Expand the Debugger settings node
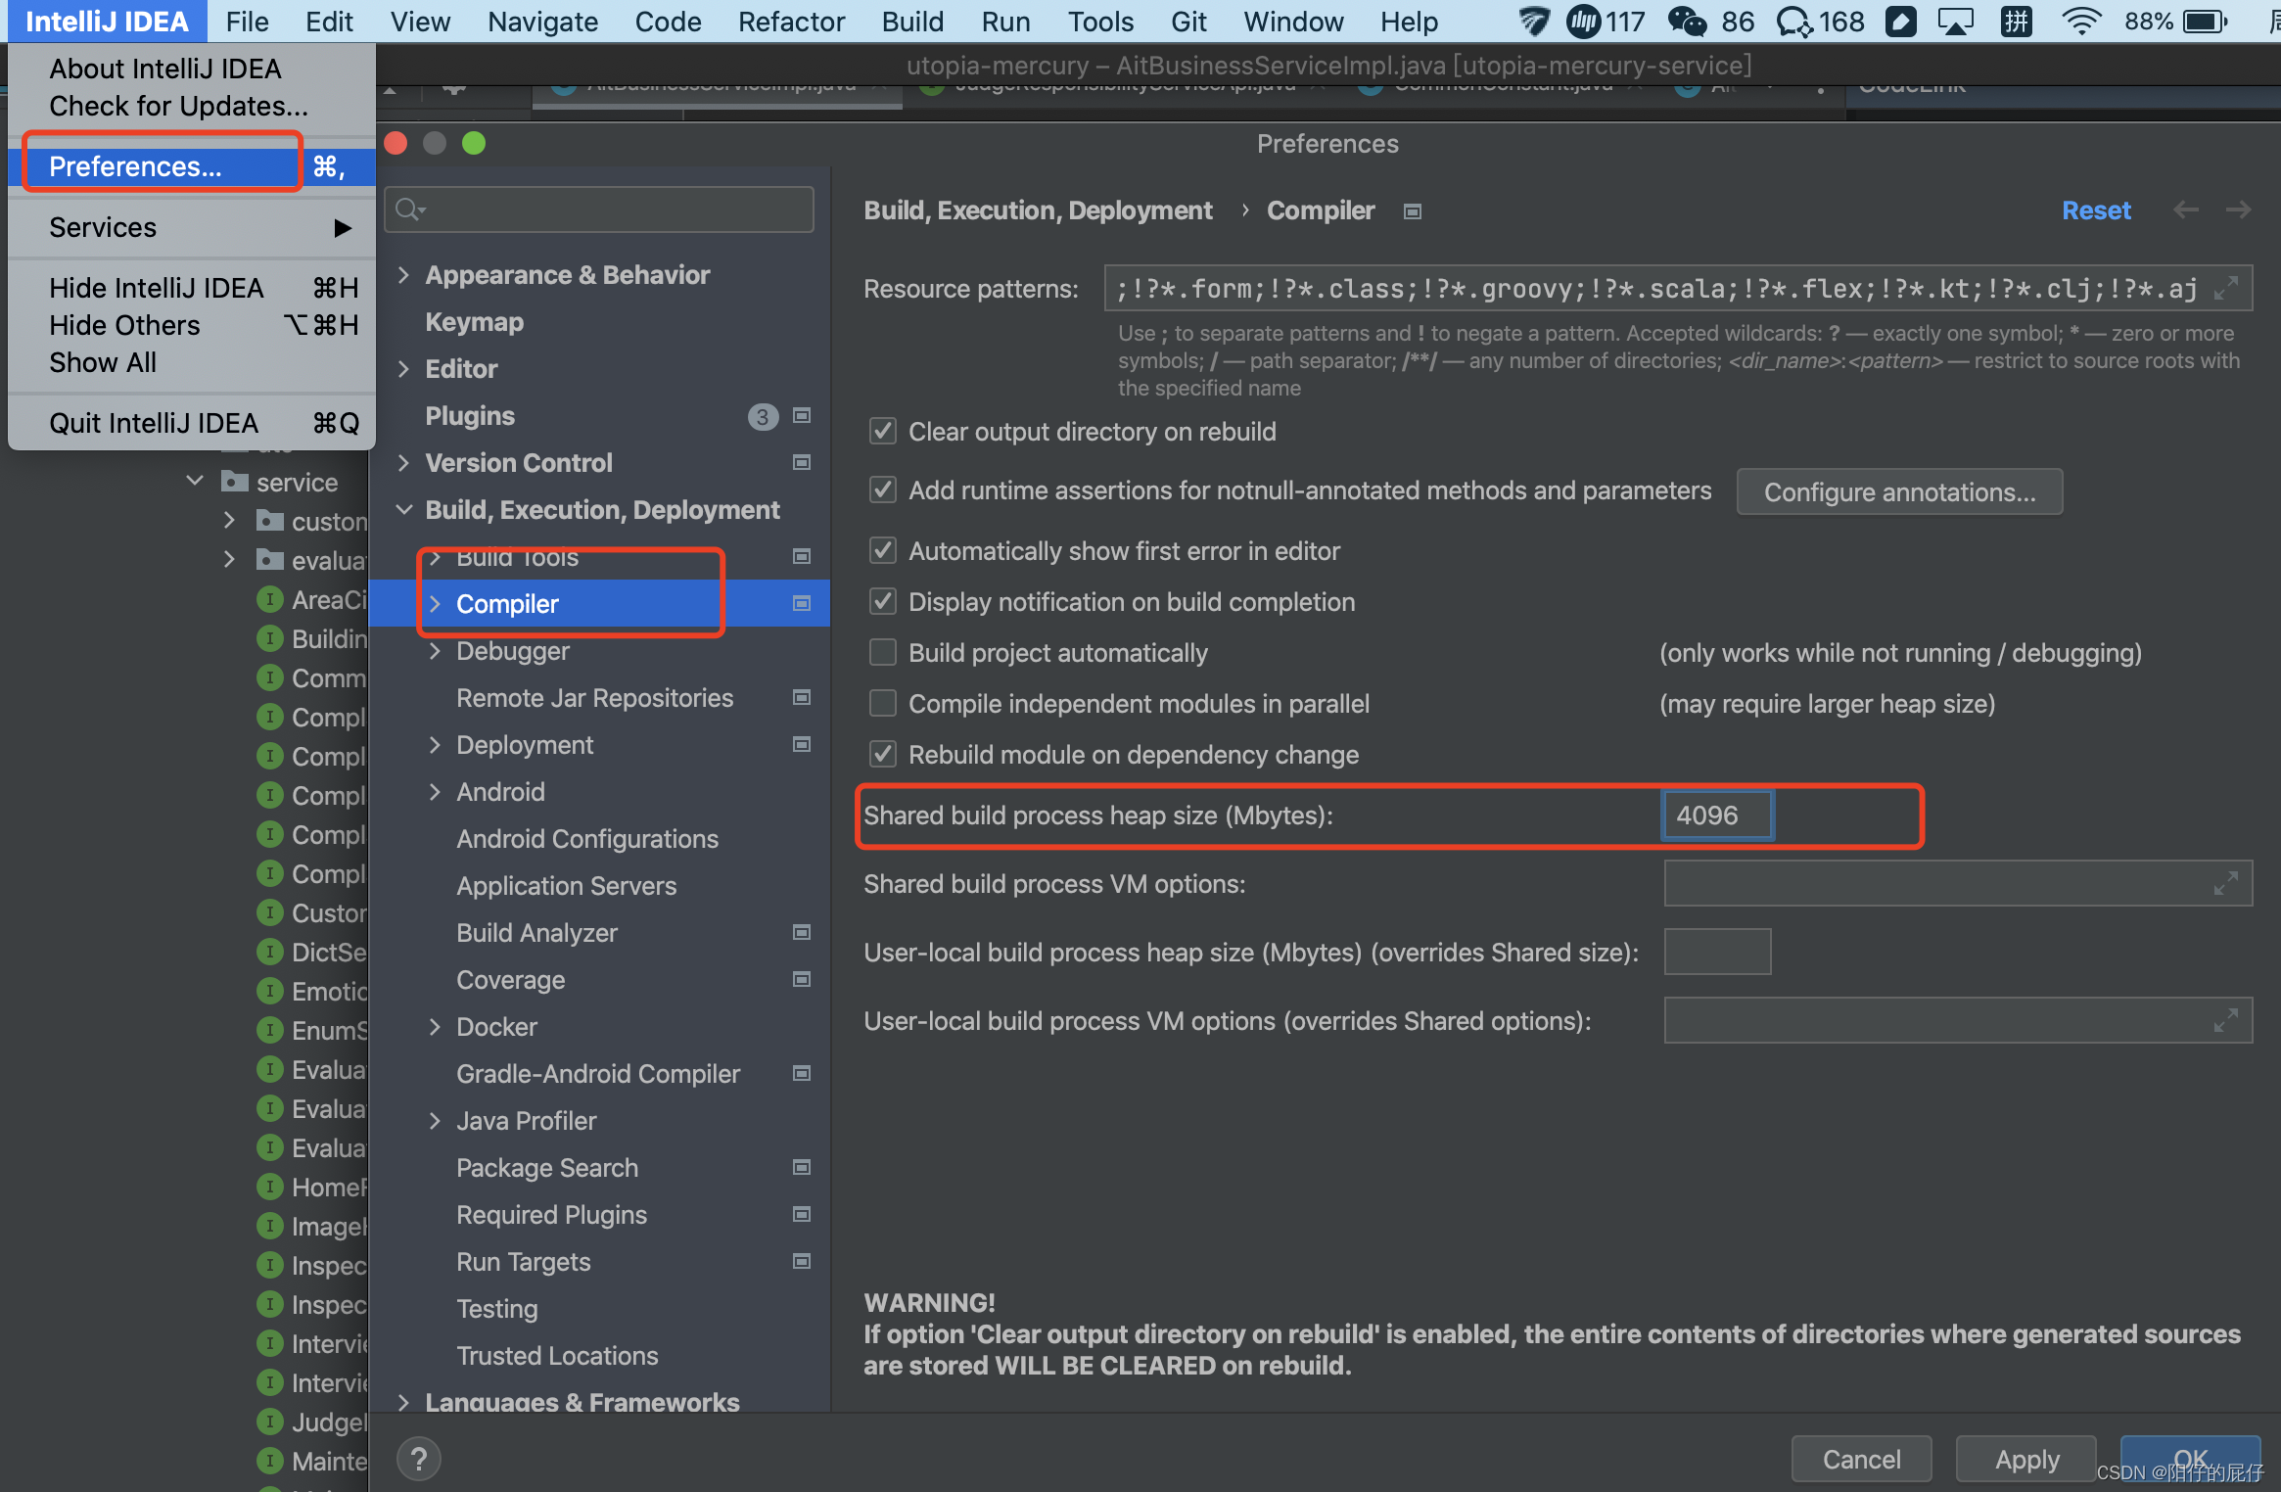 (435, 651)
